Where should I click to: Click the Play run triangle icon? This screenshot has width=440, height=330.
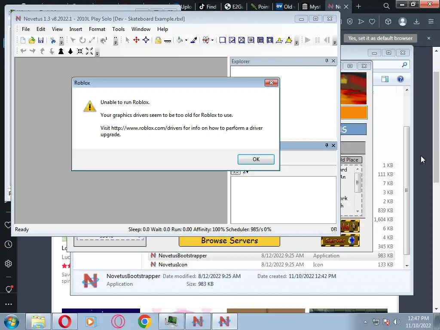coord(308,40)
